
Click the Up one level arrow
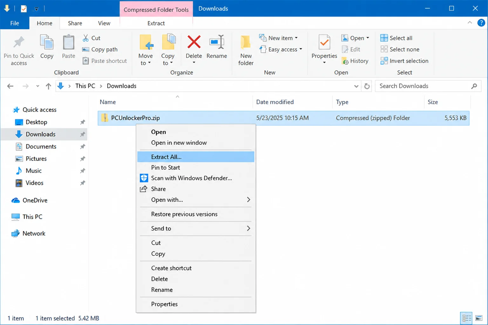[48, 86]
